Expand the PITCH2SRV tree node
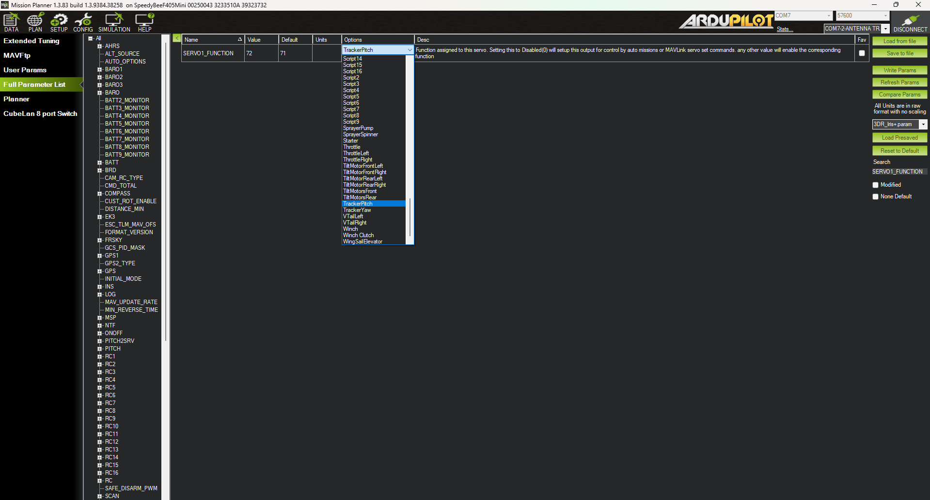930x500 pixels. click(100, 341)
